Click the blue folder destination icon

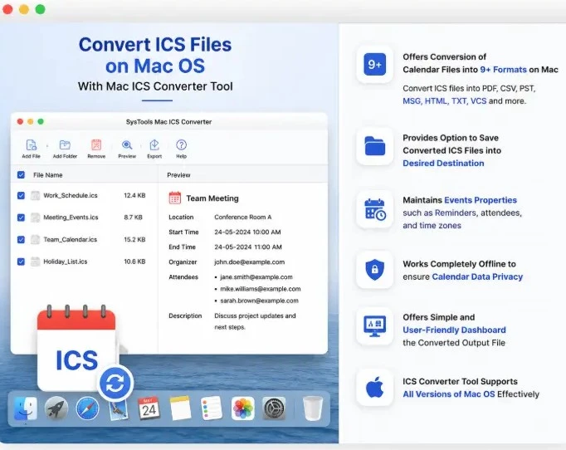coord(374,146)
